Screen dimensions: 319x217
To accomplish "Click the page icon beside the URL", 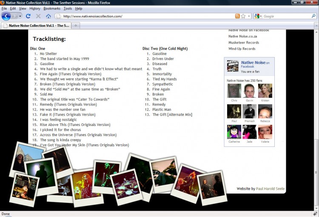I will pyautogui.click(x=58, y=16).
